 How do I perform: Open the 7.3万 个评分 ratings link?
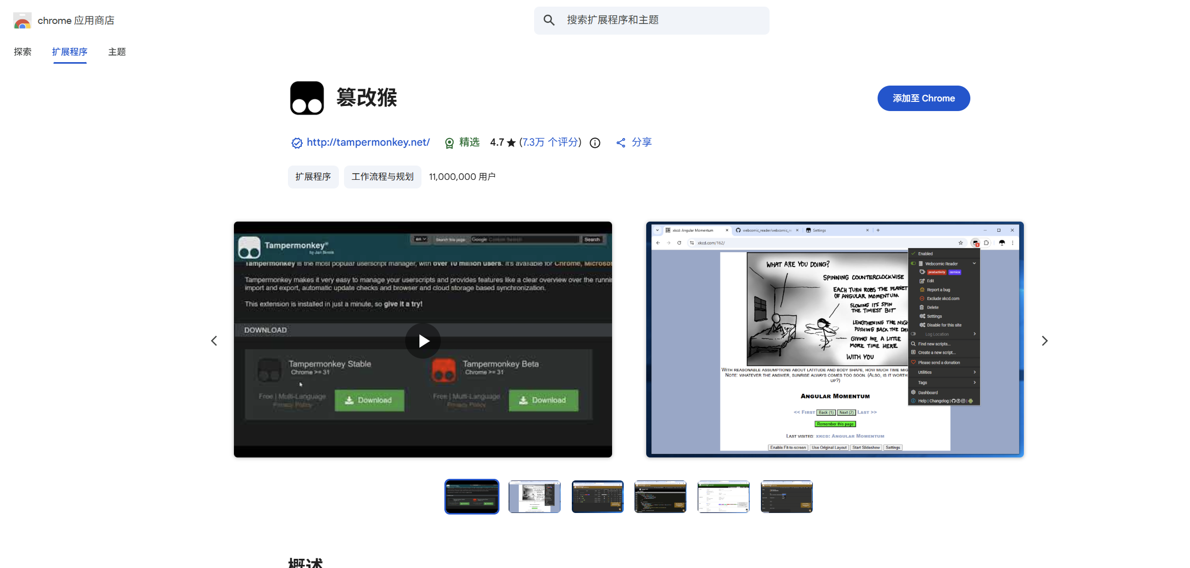point(550,143)
